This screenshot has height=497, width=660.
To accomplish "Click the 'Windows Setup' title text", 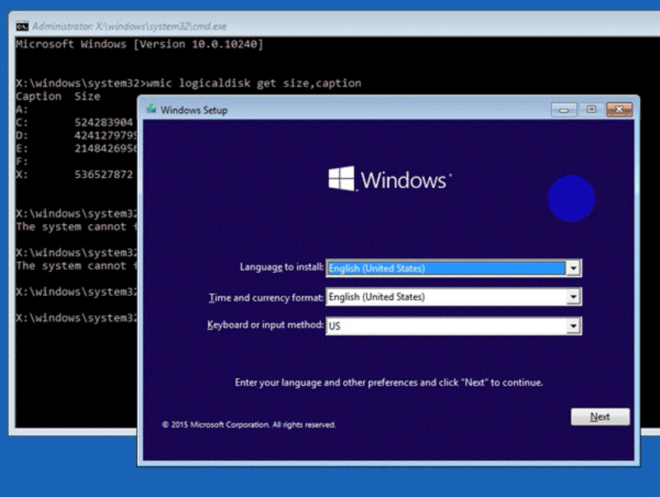I will coord(194,110).
